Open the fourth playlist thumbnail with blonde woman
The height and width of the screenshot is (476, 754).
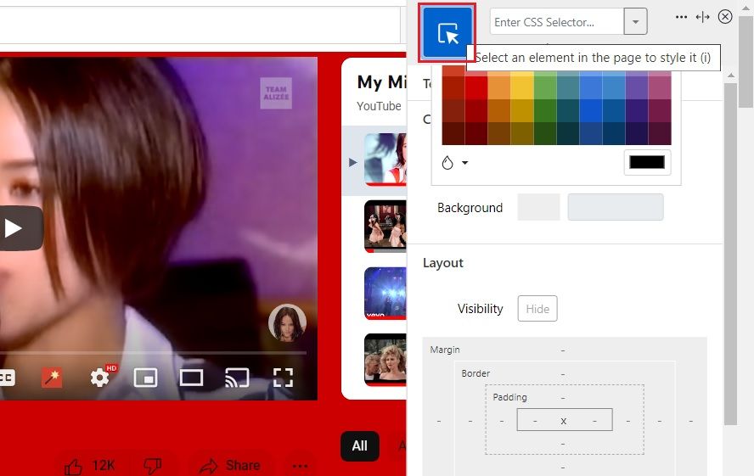click(x=385, y=360)
